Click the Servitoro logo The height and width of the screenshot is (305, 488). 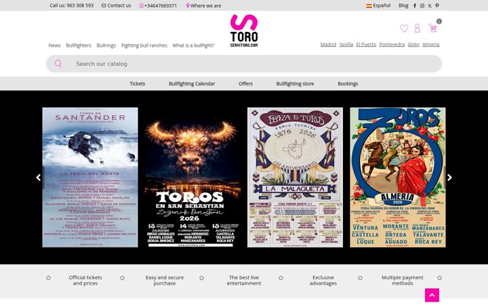tap(244, 30)
